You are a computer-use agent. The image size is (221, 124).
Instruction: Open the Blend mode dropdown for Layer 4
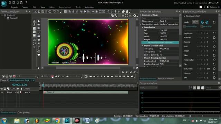point(15,92)
